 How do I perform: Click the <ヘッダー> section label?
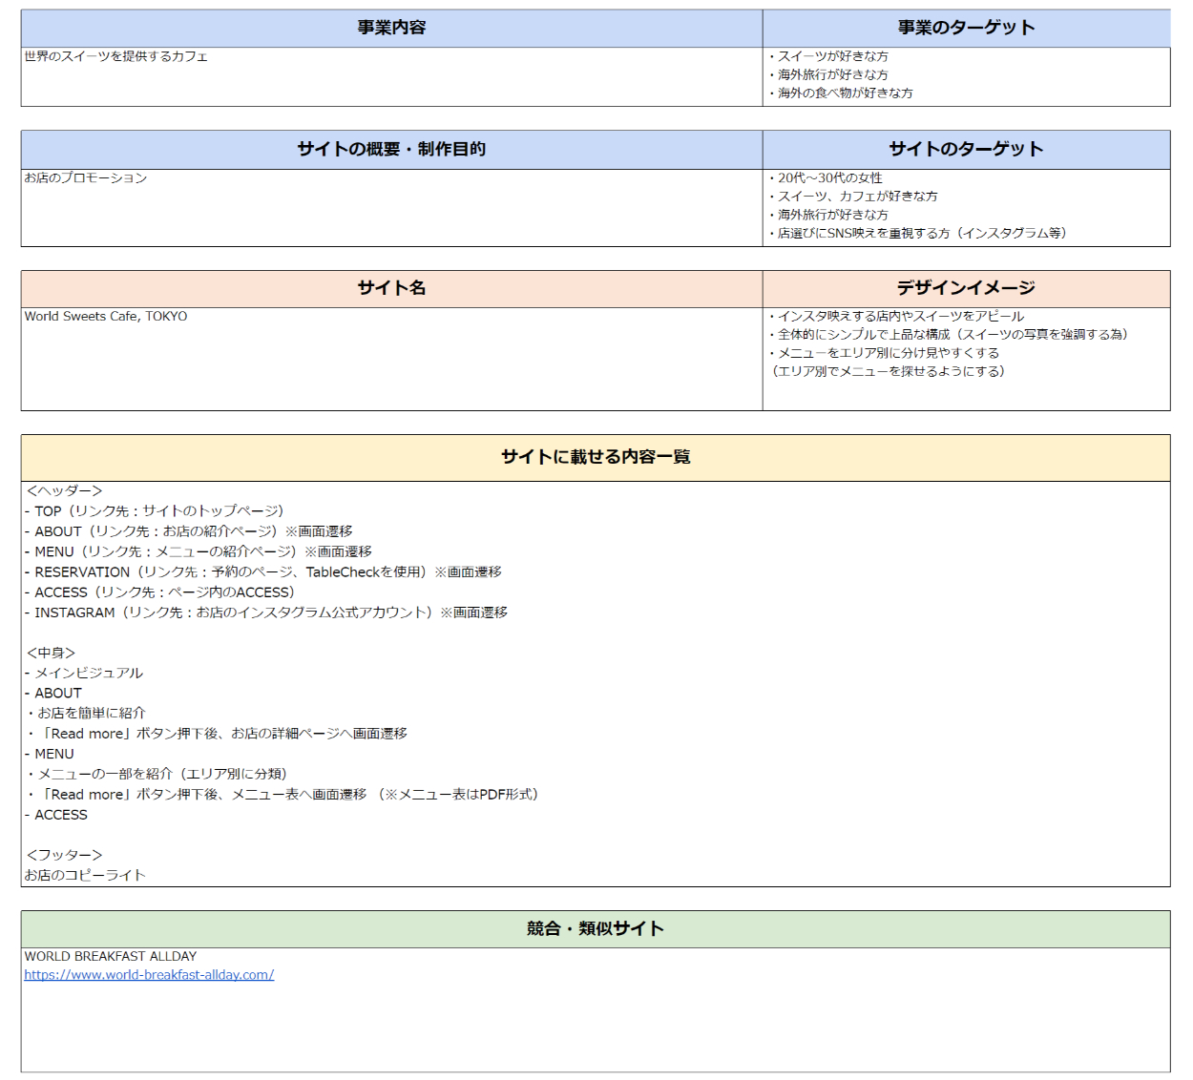pos(64,490)
